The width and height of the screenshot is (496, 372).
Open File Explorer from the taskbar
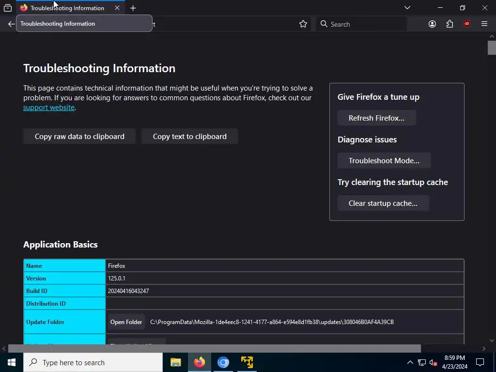(x=175, y=362)
